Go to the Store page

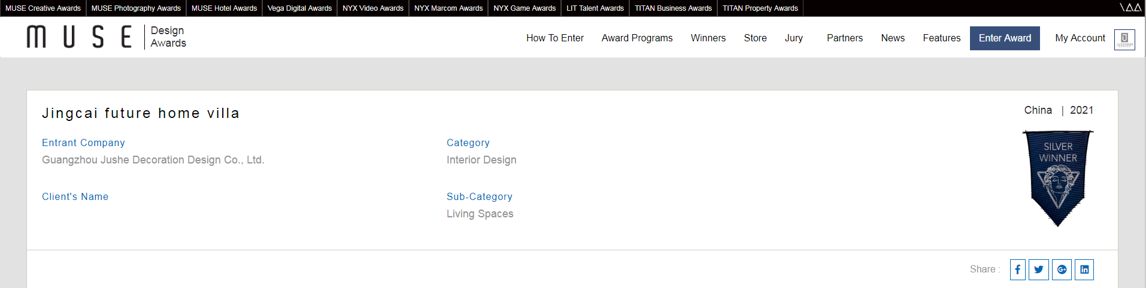[x=755, y=38]
